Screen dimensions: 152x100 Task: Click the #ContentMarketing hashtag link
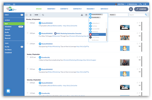tap(70, 60)
